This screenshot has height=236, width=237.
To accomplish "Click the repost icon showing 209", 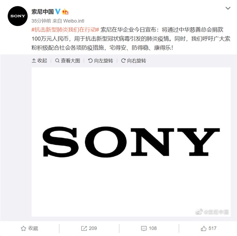I will 89,228.
